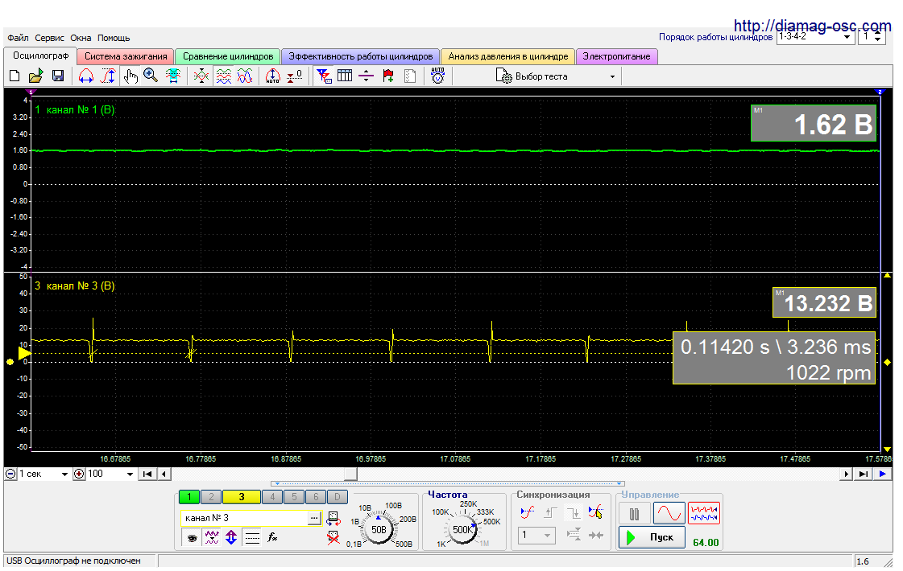Click the blue vertical position arrows icon
Screen dimensions: 903x571
tap(231, 538)
